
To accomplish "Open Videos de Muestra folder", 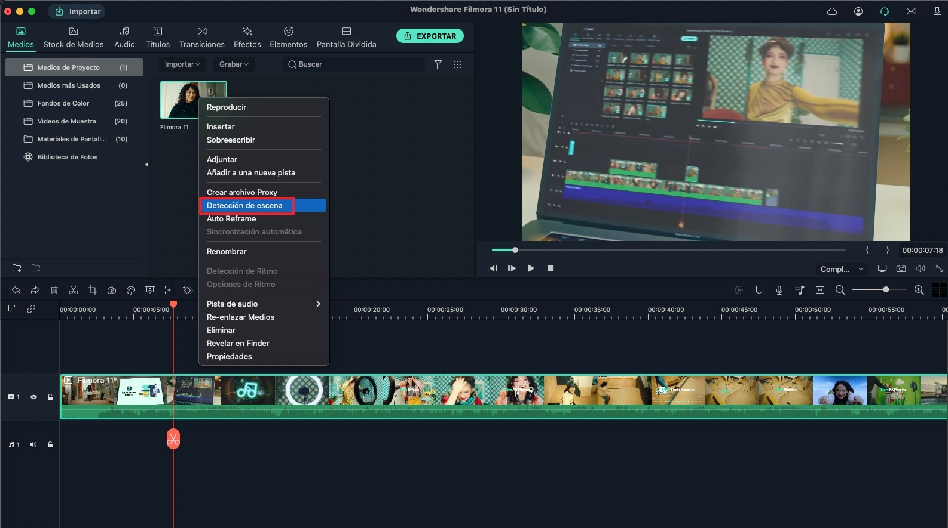I will [x=74, y=121].
